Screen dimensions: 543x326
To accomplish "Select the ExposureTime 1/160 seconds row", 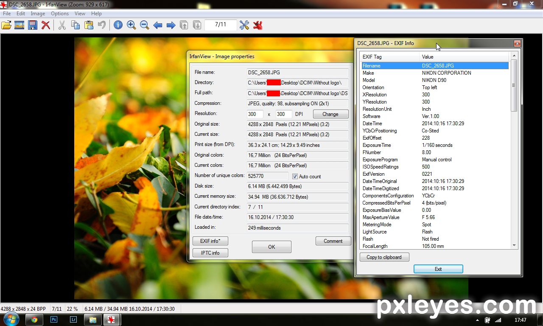I will (435, 145).
